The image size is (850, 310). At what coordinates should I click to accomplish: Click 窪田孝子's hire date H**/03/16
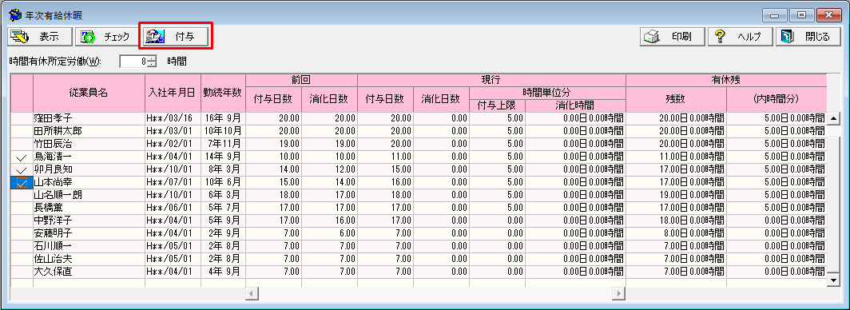click(x=173, y=118)
